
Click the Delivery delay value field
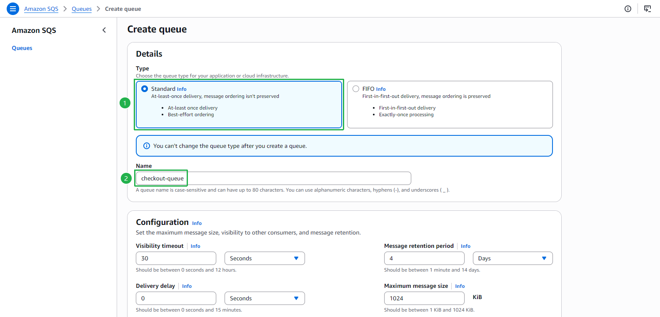[x=176, y=298]
